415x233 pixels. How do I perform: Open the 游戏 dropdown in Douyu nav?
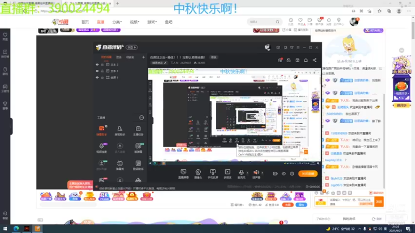(x=152, y=22)
